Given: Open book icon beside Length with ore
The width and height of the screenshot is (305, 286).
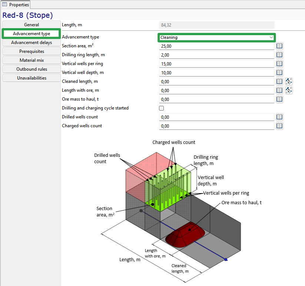Looking at the screenshot, I should coord(279,91).
